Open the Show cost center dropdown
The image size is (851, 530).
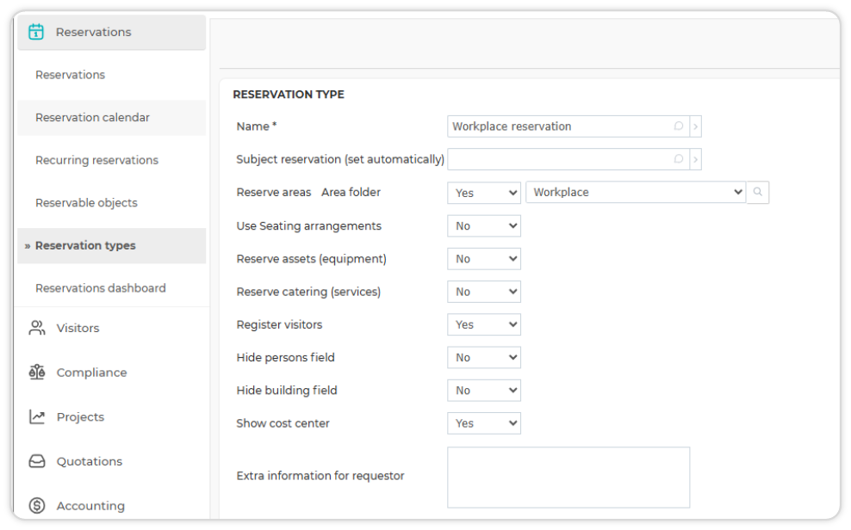click(x=484, y=423)
